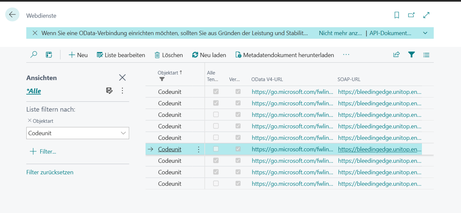This screenshot has width=461, height=213.
Task: Click the share icon in toolbar
Action: [396, 55]
